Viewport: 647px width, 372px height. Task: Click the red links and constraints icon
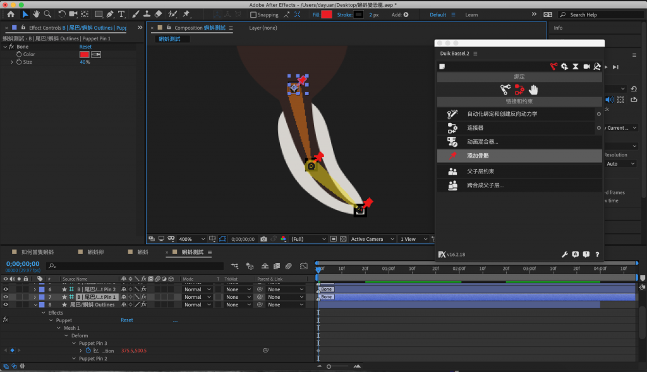pos(519,89)
